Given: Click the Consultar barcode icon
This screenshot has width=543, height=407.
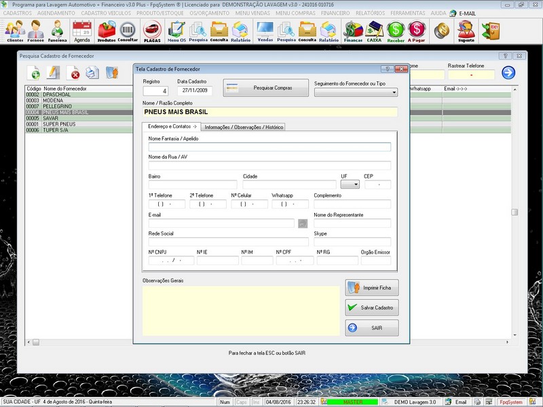Looking at the screenshot, I should 128,31.
